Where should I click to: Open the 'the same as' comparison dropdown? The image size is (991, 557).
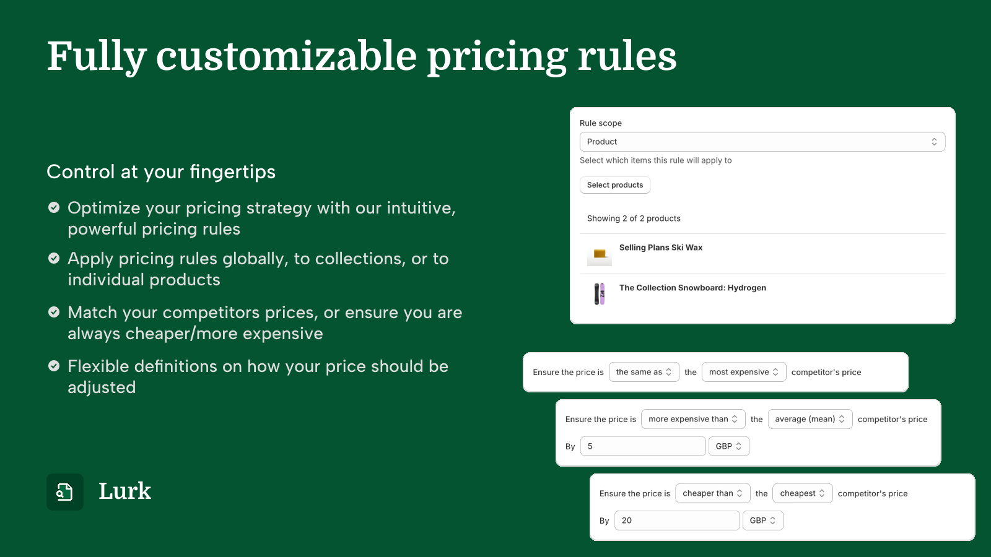644,372
